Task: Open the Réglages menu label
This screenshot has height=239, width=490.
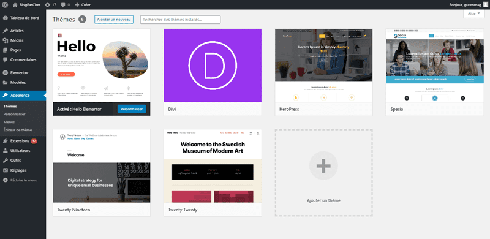Action: pyautogui.click(x=18, y=170)
